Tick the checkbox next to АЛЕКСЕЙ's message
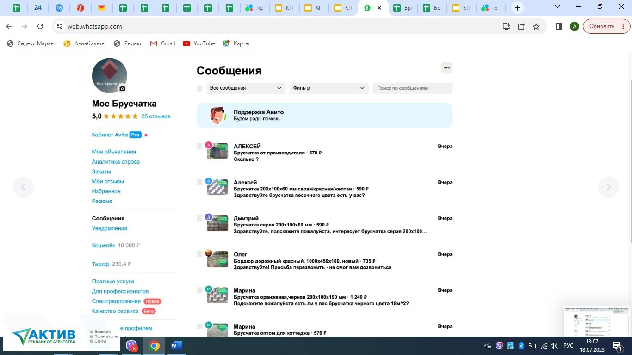Viewport: 632px width, 355px height. tap(199, 146)
